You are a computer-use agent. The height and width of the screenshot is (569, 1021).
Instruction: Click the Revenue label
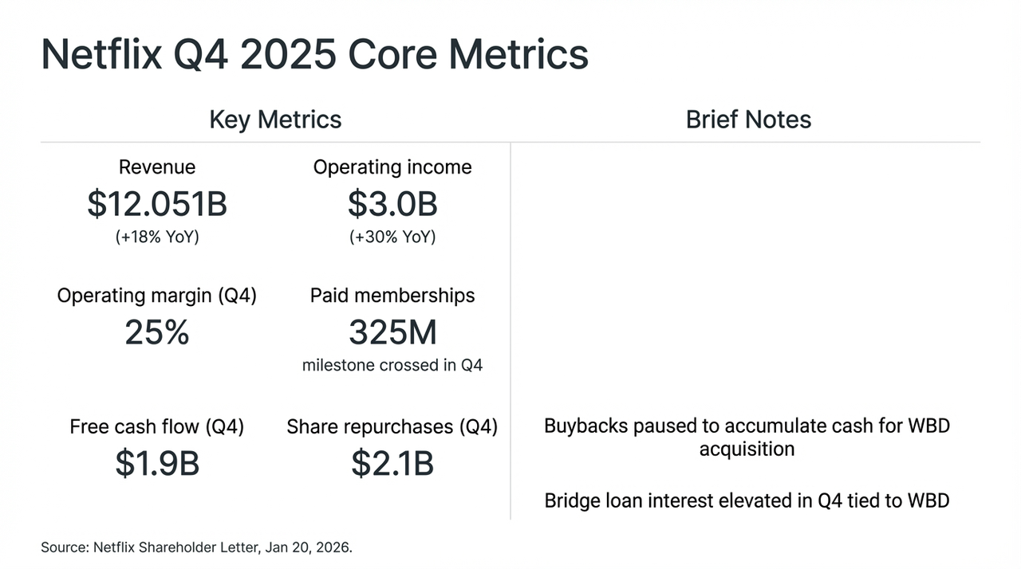157,167
